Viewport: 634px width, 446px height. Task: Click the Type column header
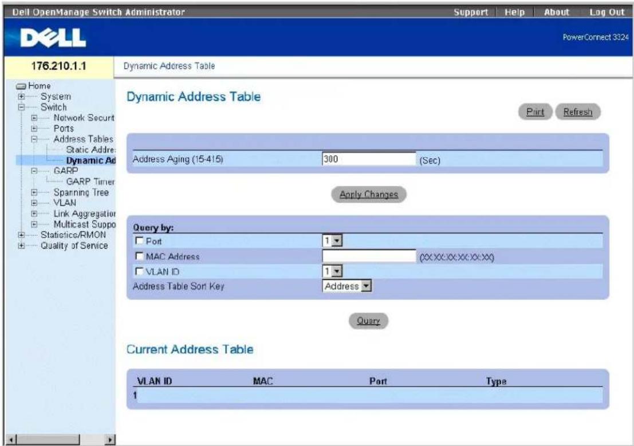tap(497, 381)
